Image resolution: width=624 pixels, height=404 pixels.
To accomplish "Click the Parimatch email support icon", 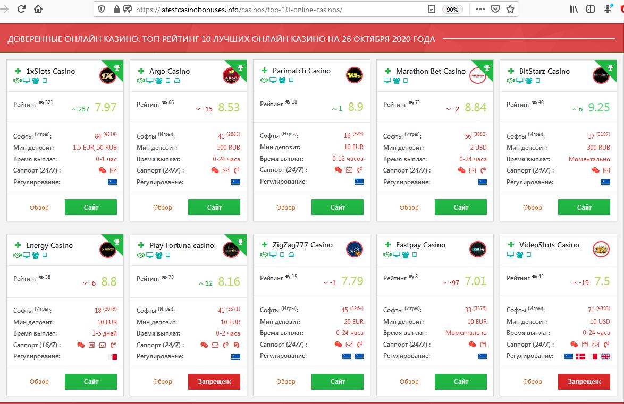I will coord(349,170).
